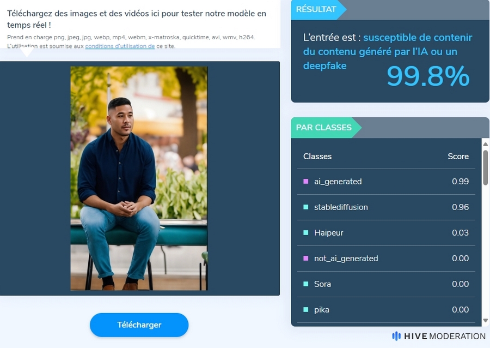Screen dimensions: 490x348
Task: Click the Télécharger button
Action: click(139, 325)
